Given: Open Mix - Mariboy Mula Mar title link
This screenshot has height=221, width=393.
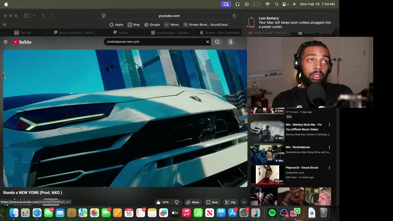Looking at the screenshot, I should [x=304, y=127].
